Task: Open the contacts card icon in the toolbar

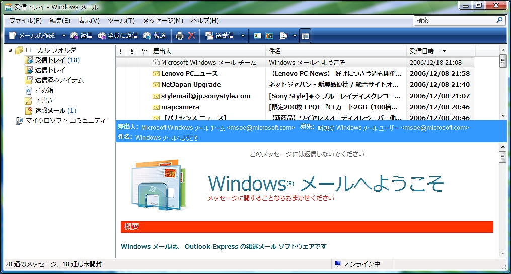Action: coord(258,36)
